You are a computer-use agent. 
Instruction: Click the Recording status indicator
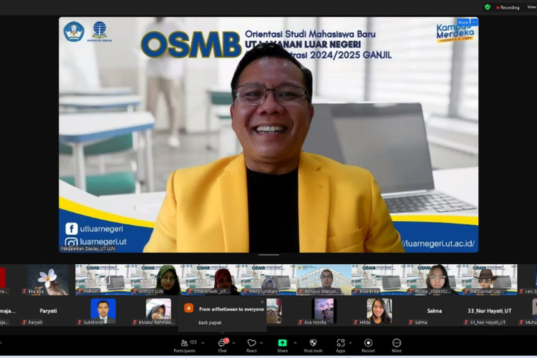click(x=508, y=7)
